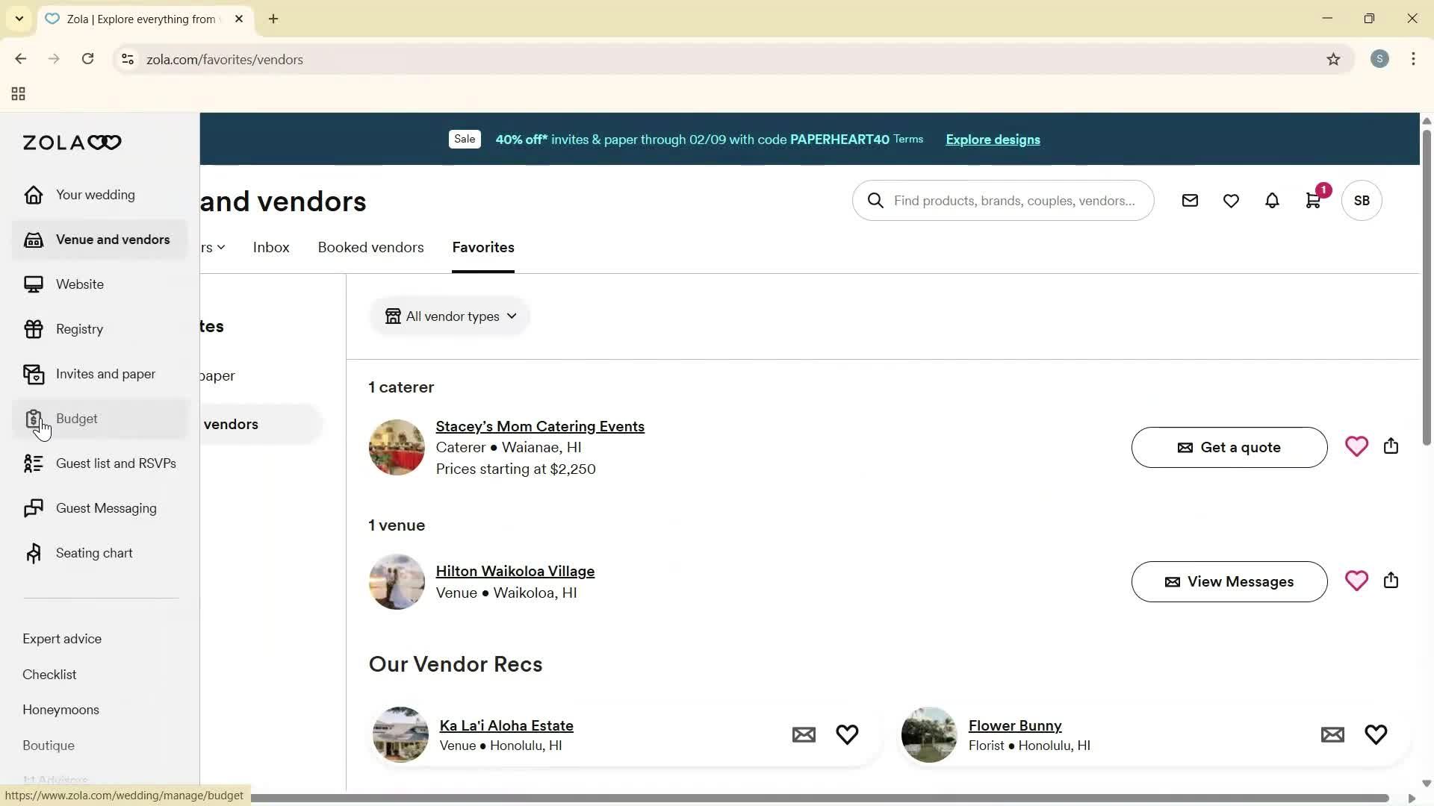Open the All vendor types dropdown
Screen dimensions: 1434x806
point(450,316)
